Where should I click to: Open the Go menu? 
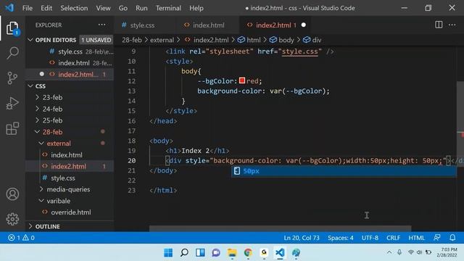123,8
